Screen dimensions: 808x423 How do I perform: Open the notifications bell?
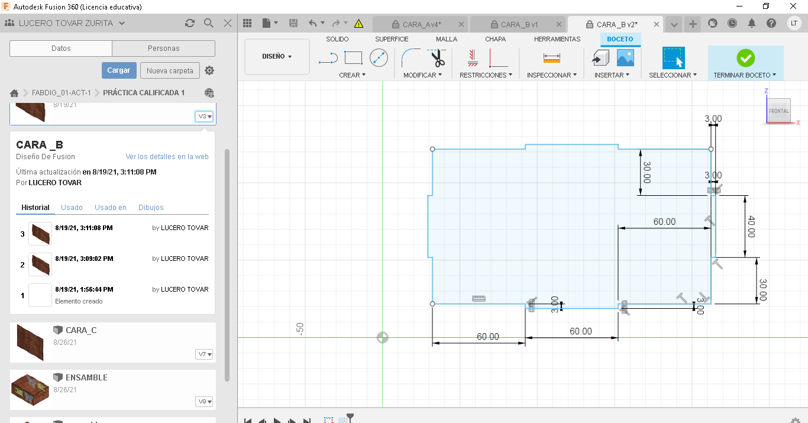(x=752, y=24)
